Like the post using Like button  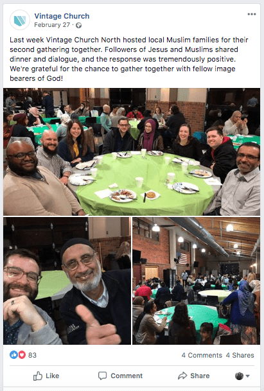point(46,376)
